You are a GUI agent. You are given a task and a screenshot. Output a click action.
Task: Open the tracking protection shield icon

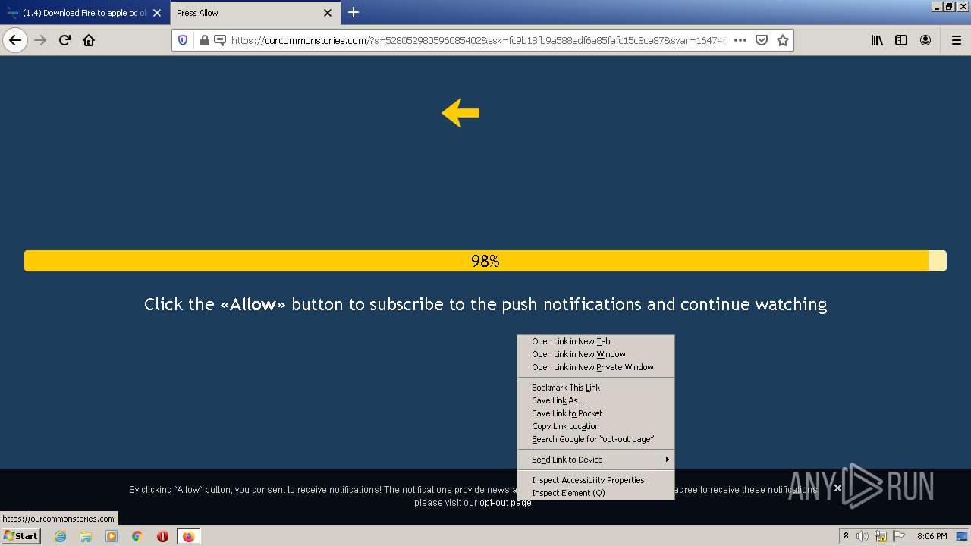[183, 40]
